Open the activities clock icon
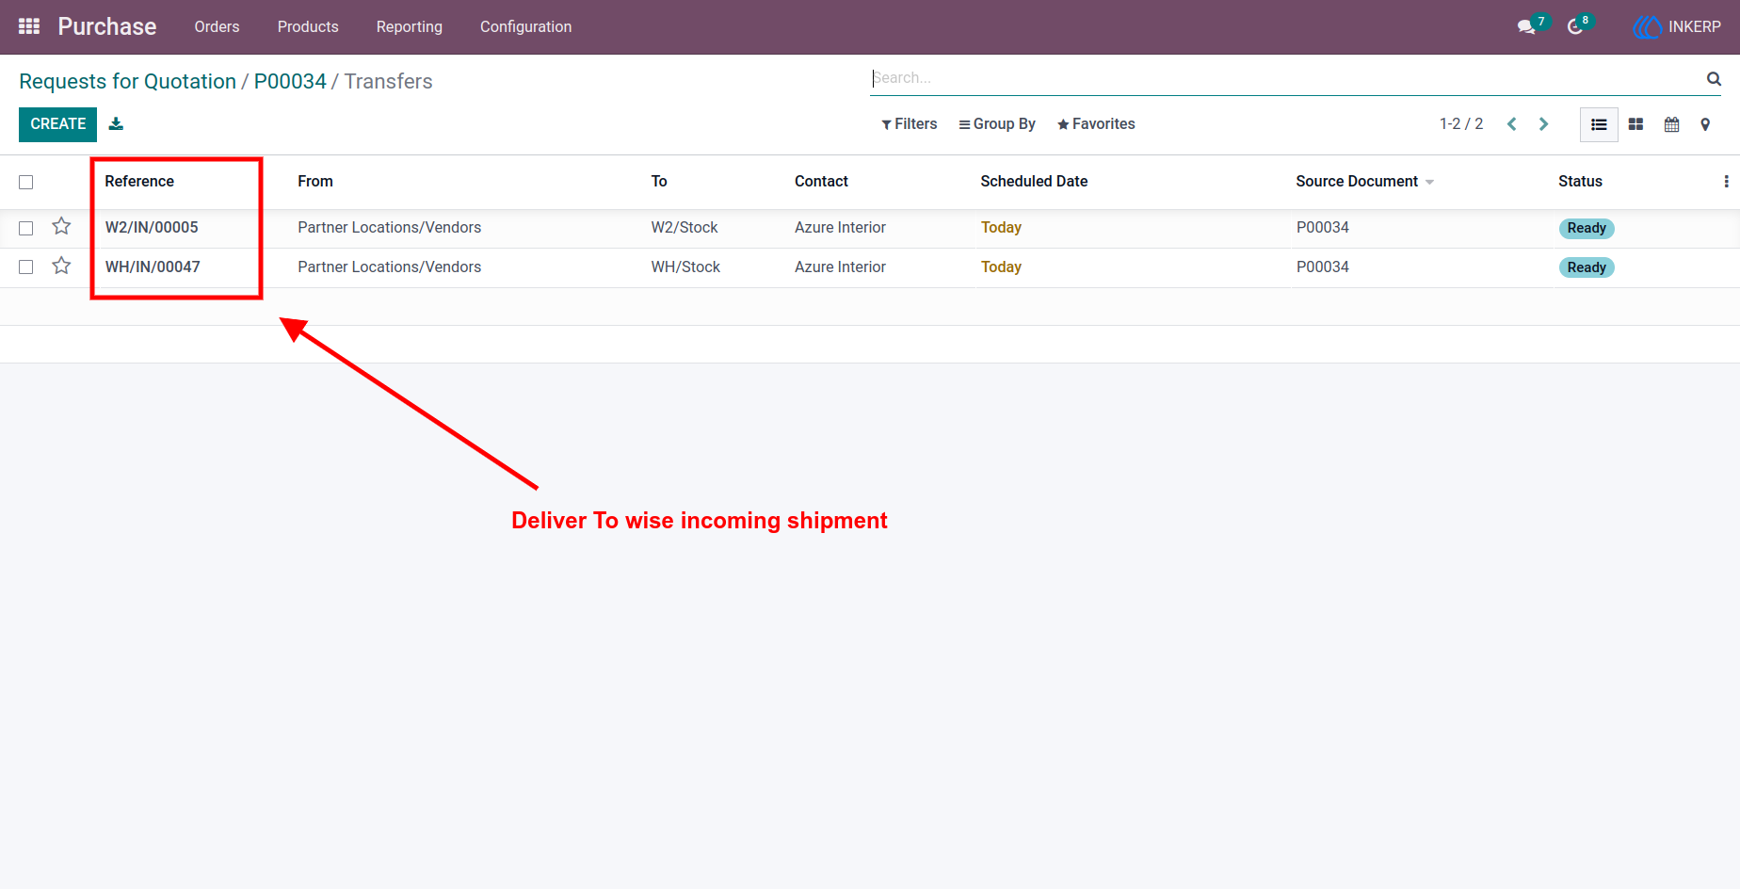Image resolution: width=1740 pixels, height=889 pixels. 1575,27
